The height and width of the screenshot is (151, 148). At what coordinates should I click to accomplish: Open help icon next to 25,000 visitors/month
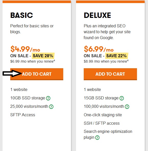51,107
